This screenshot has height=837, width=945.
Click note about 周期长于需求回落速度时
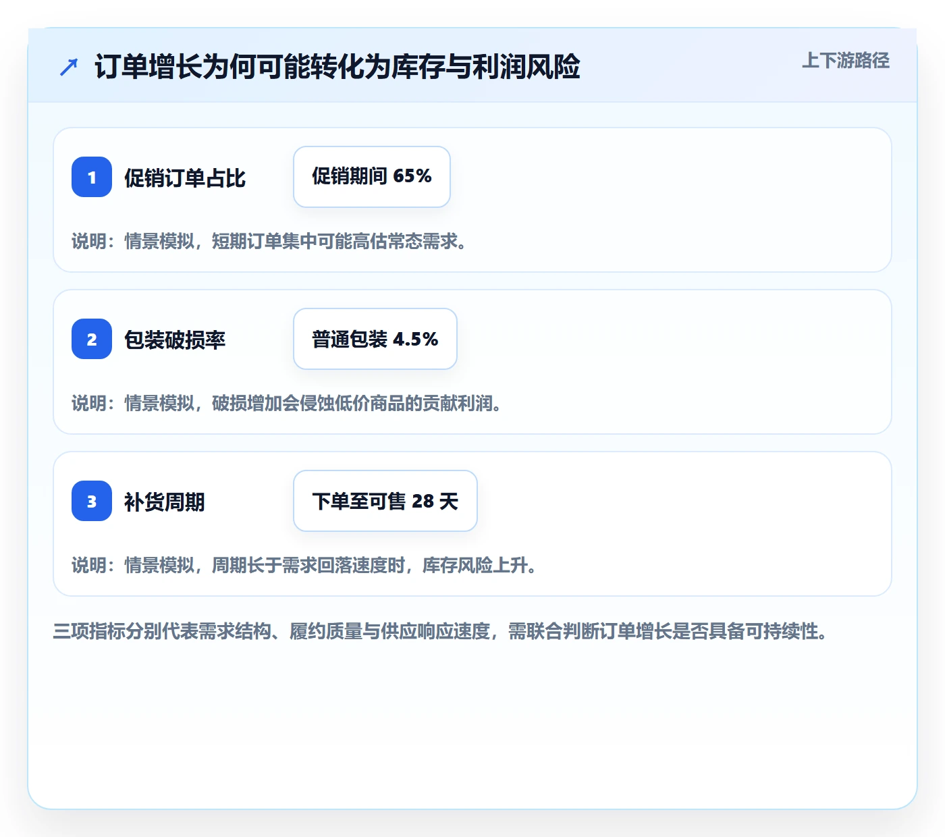304,565
